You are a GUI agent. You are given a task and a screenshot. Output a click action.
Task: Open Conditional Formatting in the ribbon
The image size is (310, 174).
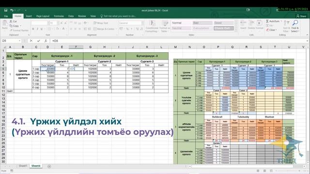coord(152,26)
